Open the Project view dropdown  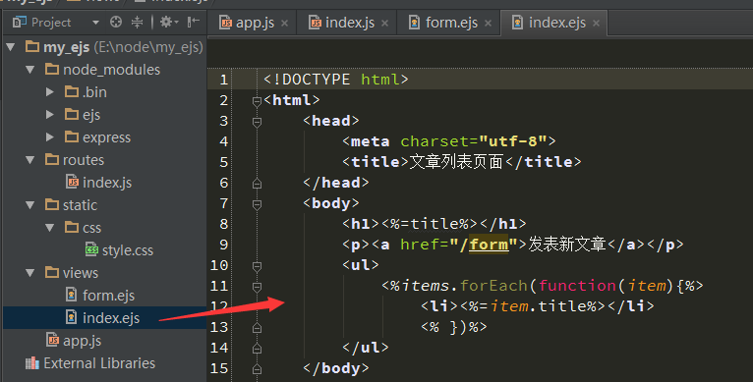coord(95,22)
